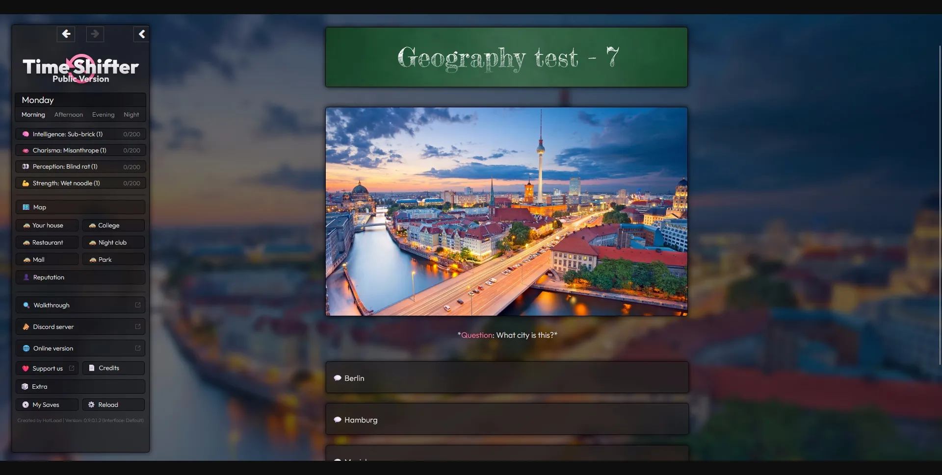Expand the Extra menu
Image resolution: width=942 pixels, height=475 pixels.
[x=80, y=387]
